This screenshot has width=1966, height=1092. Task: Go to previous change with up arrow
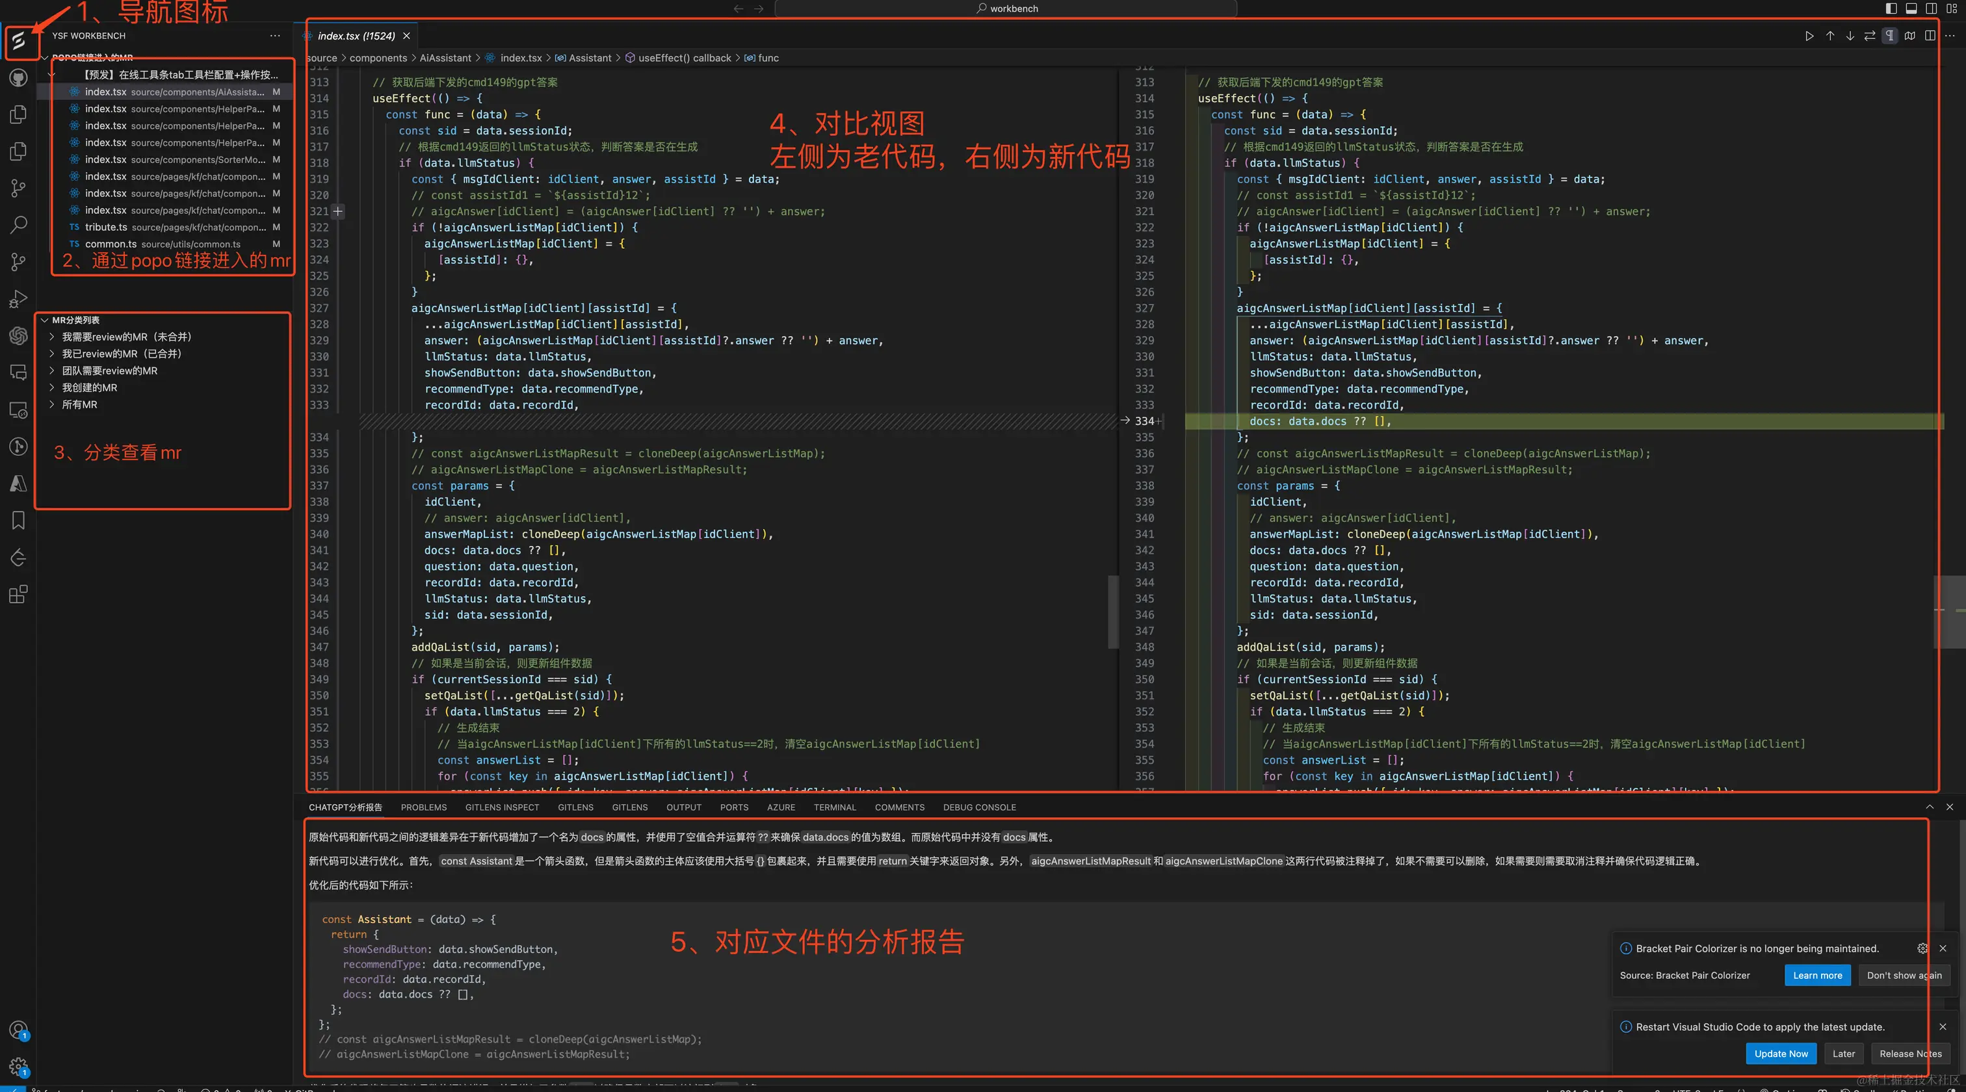coord(1829,36)
